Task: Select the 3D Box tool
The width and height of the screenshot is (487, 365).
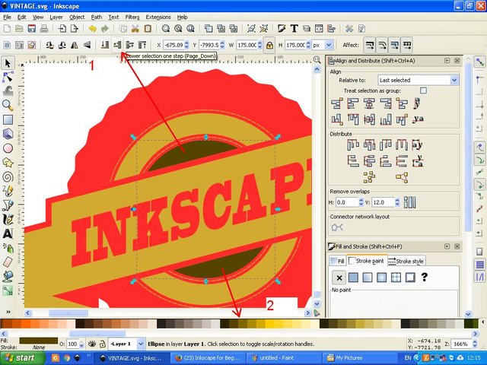Action: [8, 134]
